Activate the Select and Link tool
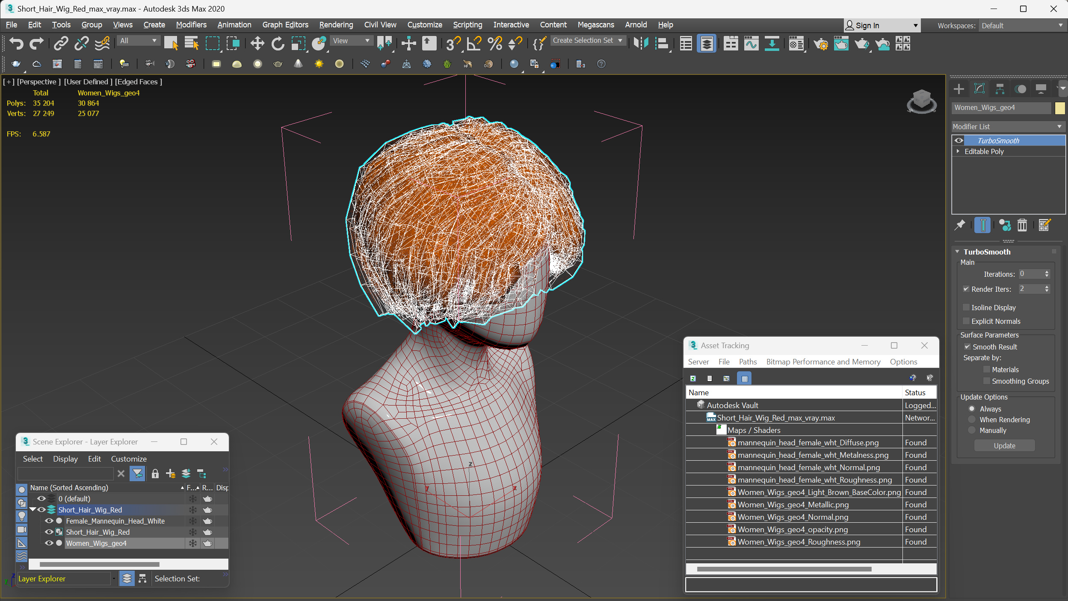1068x601 pixels. click(61, 43)
